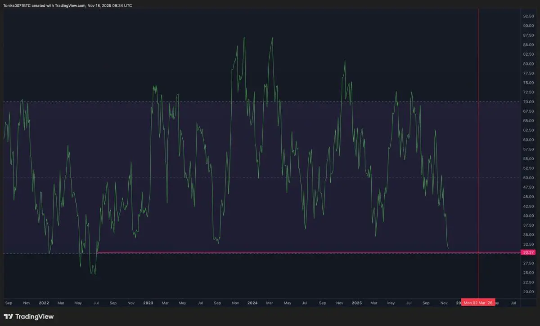Click the 2023 label on time axis
This screenshot has width=540, height=326.
pos(148,303)
